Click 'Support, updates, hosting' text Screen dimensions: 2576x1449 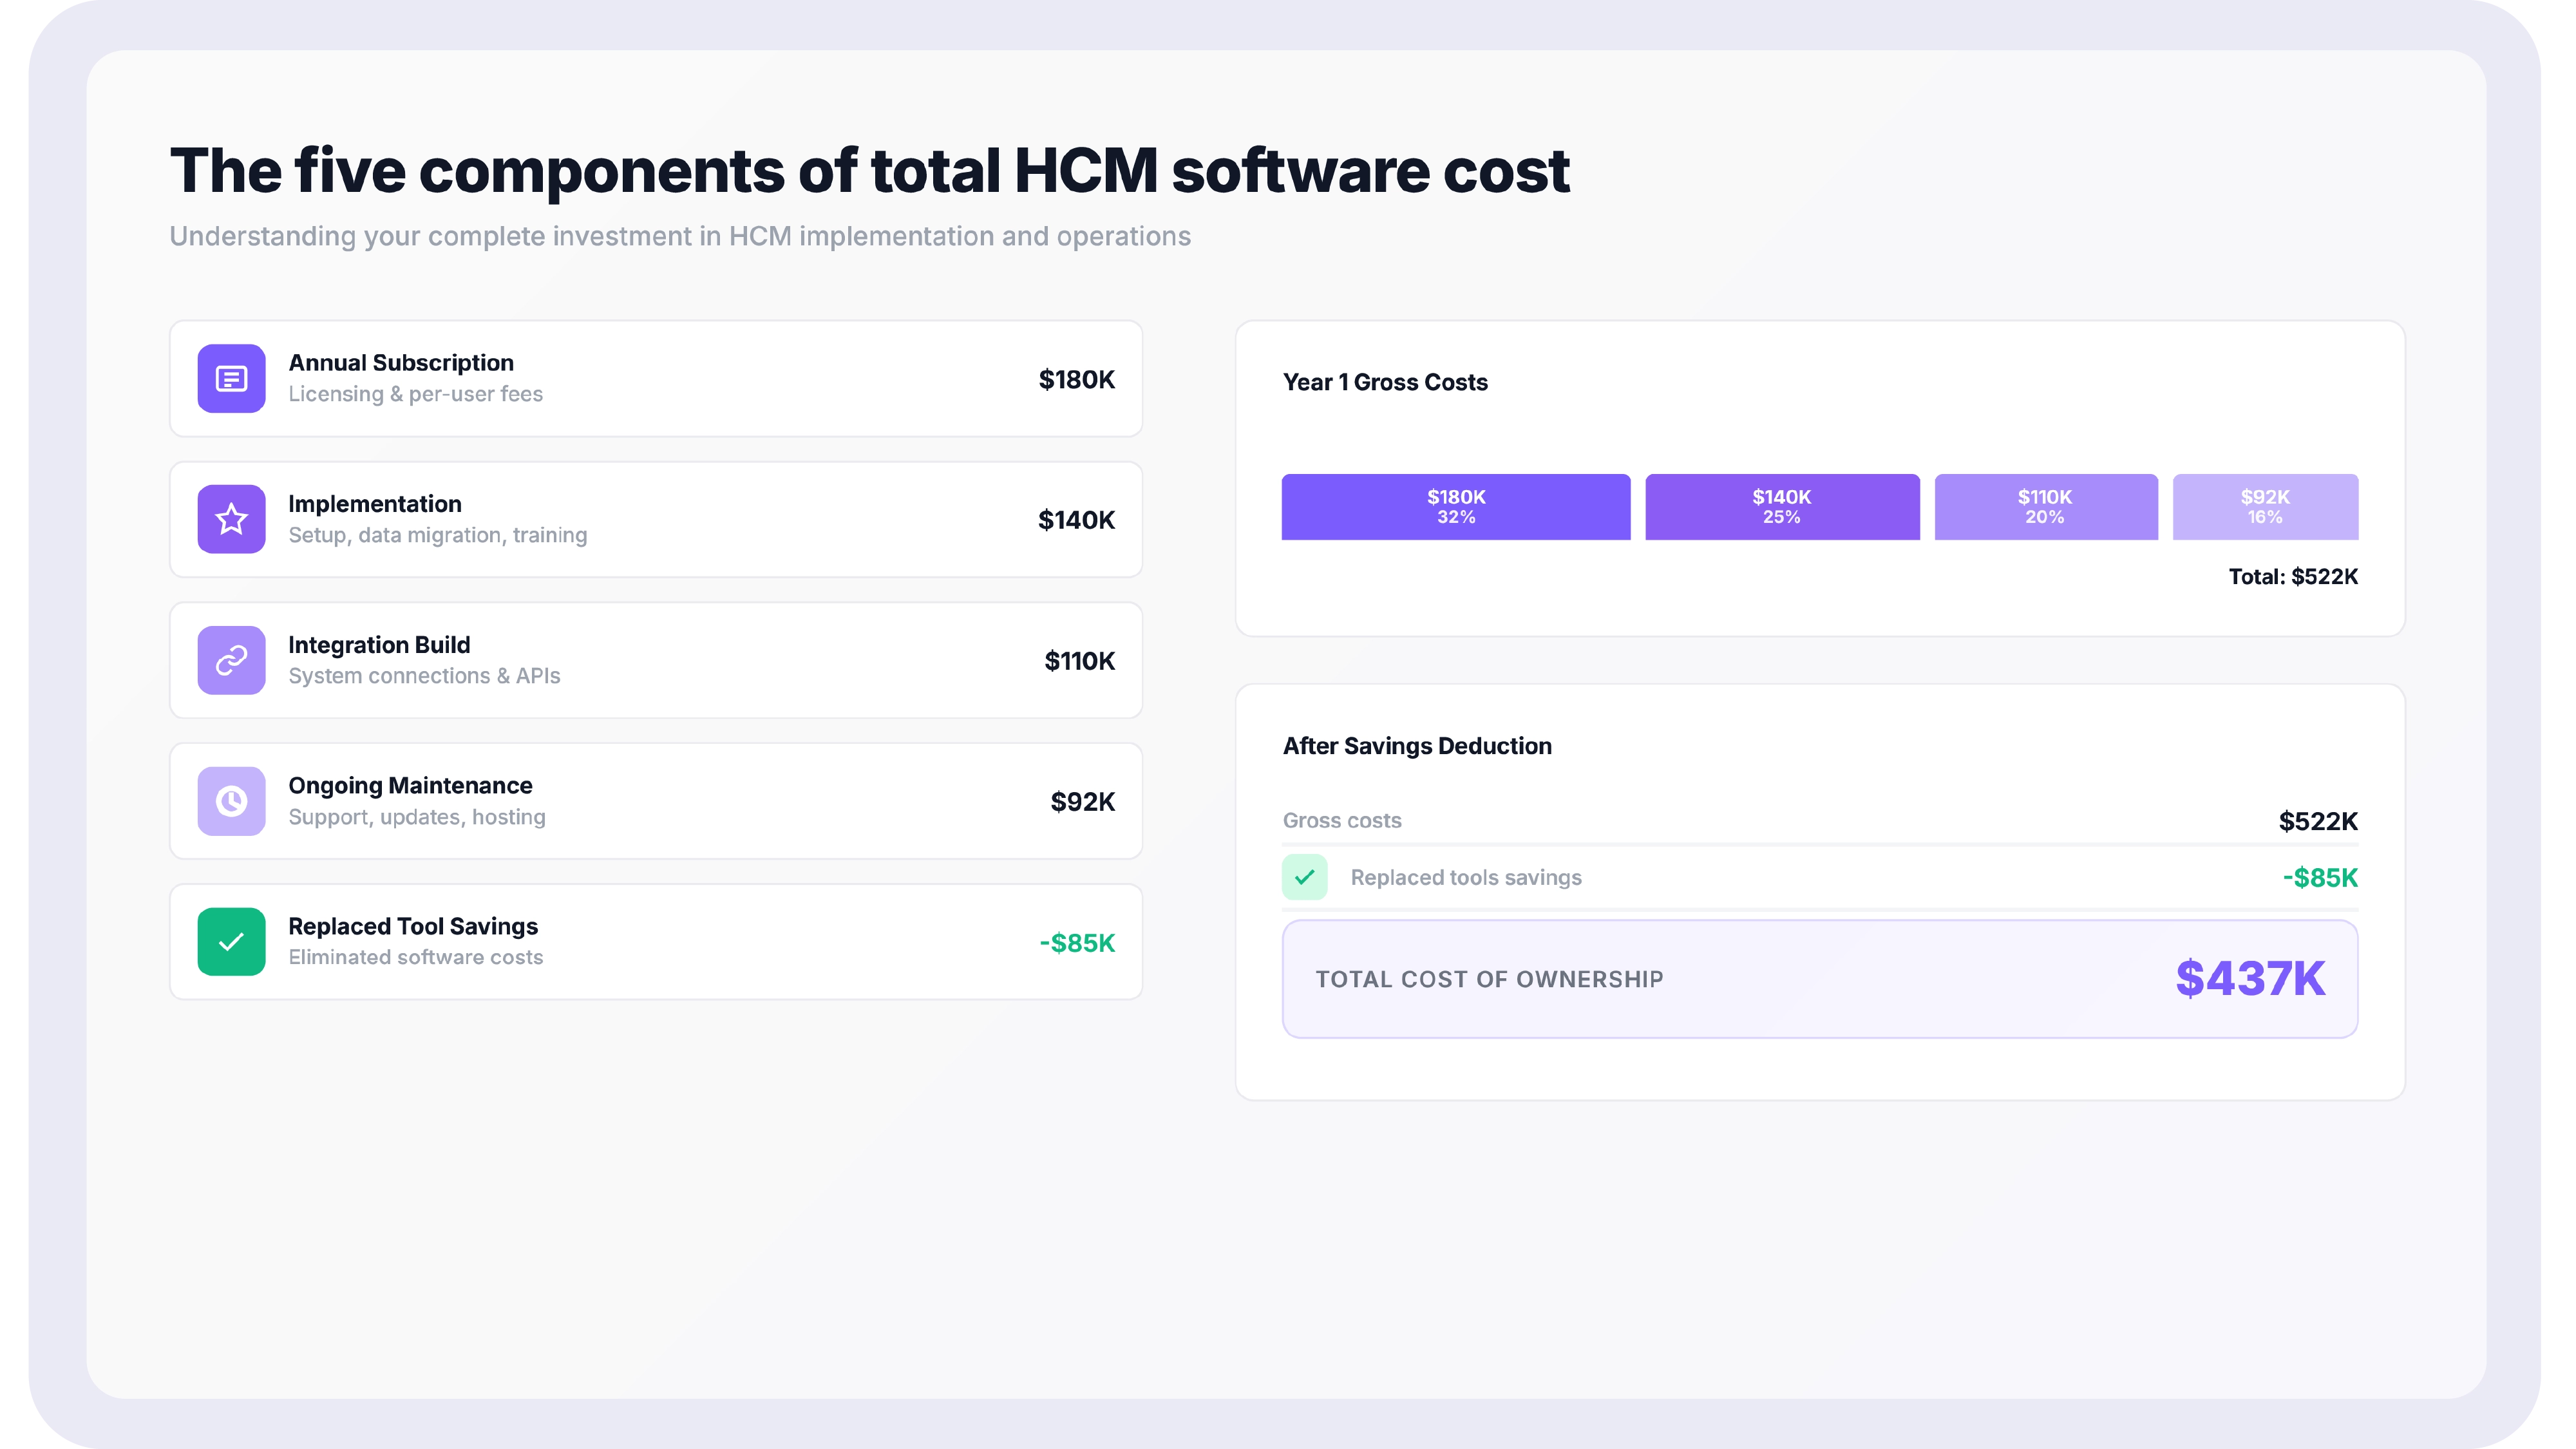pyautogui.click(x=417, y=817)
